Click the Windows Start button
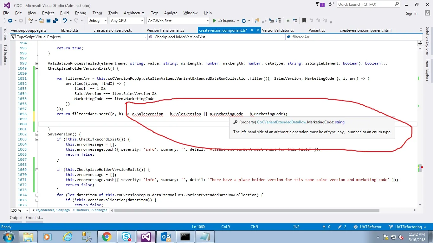 point(8,237)
